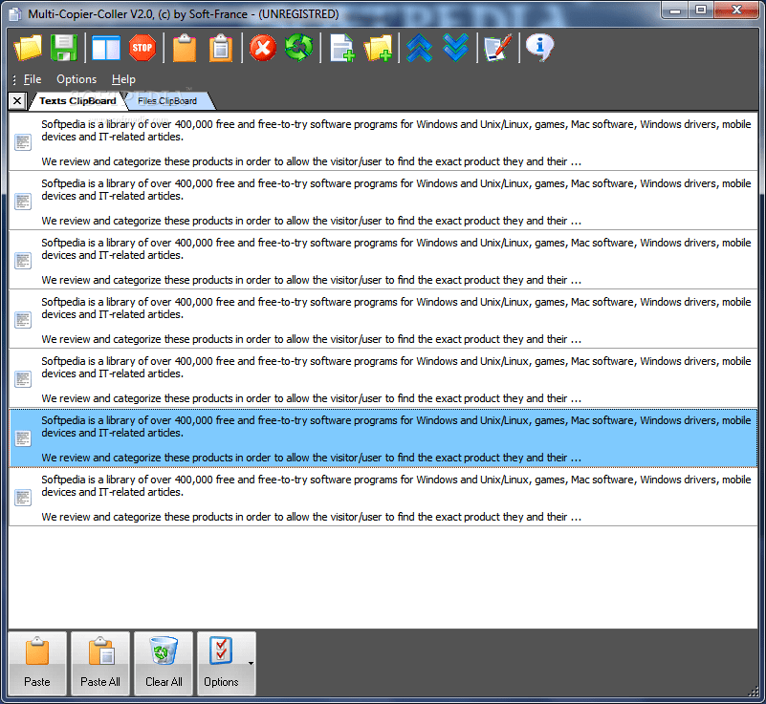Image resolution: width=766 pixels, height=704 pixels.
Task: Click document icon of last clipboard entry
Action: [23, 498]
